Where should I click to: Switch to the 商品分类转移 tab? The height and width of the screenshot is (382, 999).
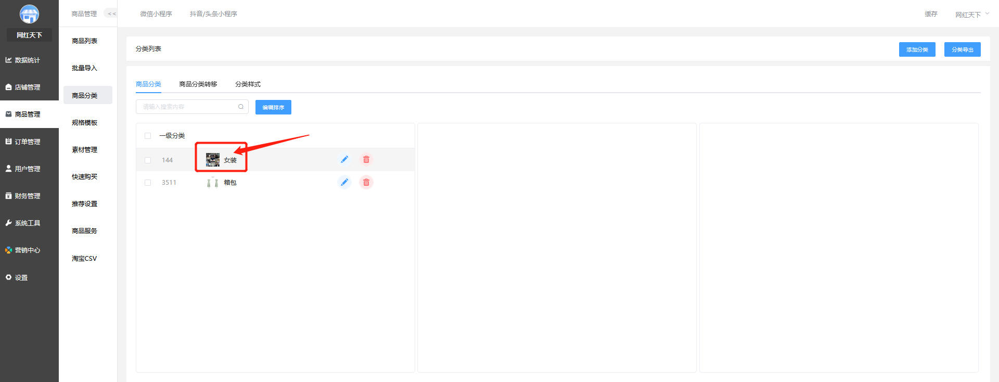tap(198, 84)
